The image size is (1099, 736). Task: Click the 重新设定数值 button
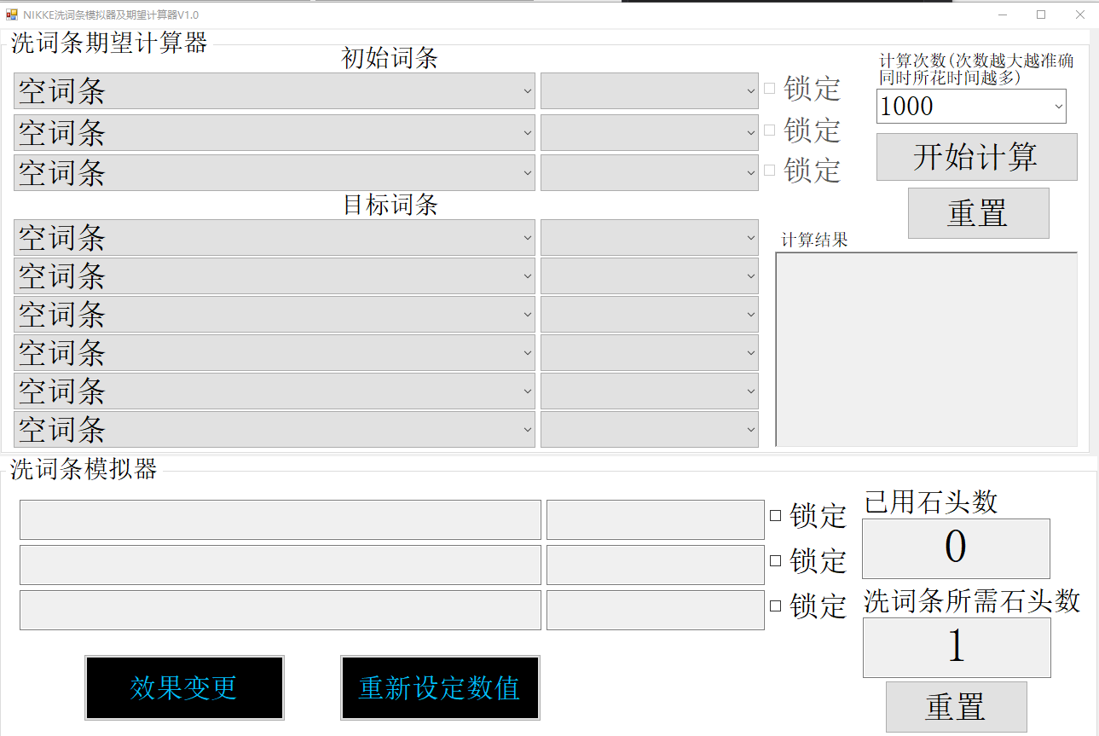click(x=440, y=687)
